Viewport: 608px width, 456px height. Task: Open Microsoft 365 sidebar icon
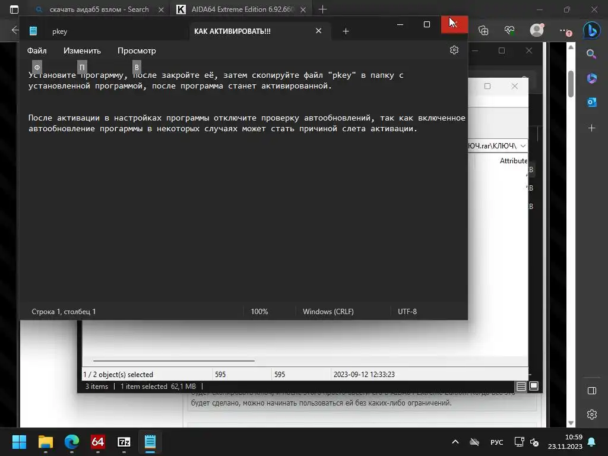[592, 78]
